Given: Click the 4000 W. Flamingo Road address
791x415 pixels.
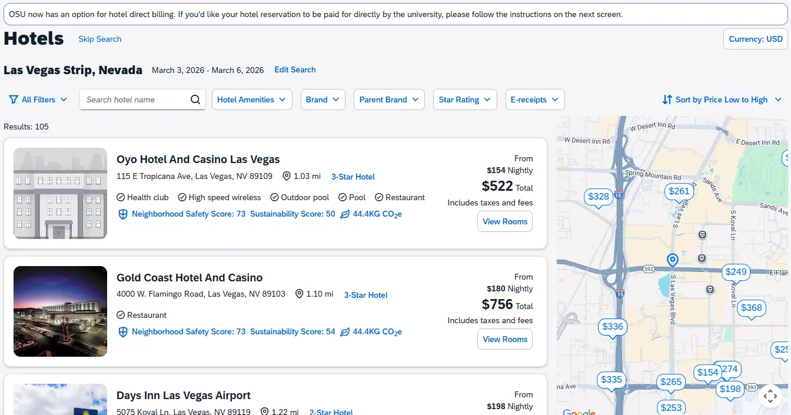Looking at the screenshot, I should (201, 294).
